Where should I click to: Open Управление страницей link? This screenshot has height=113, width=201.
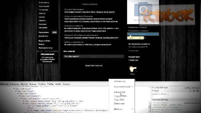click(137, 27)
